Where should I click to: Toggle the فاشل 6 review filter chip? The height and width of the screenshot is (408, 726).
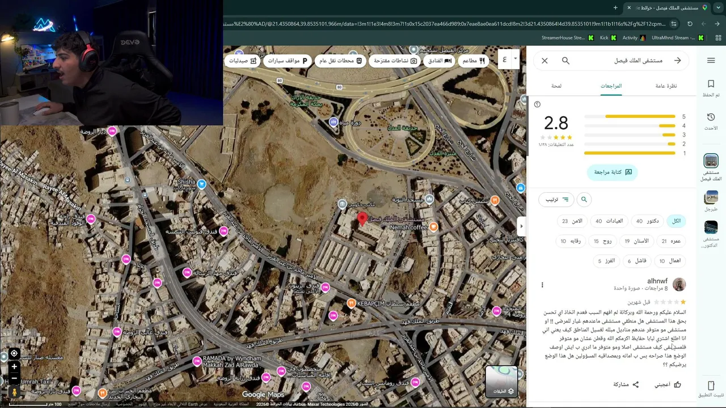coord(636,261)
